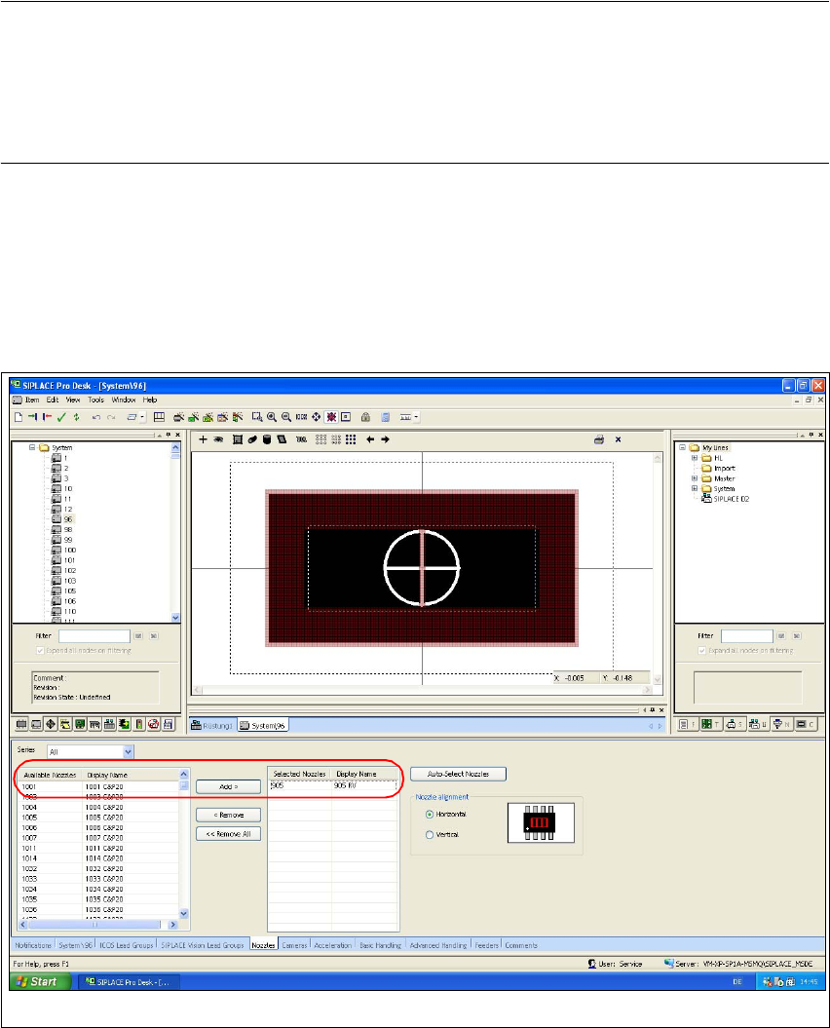Click the S icon in right panel toolbar
This screenshot has width=830, height=1028.
735,724
